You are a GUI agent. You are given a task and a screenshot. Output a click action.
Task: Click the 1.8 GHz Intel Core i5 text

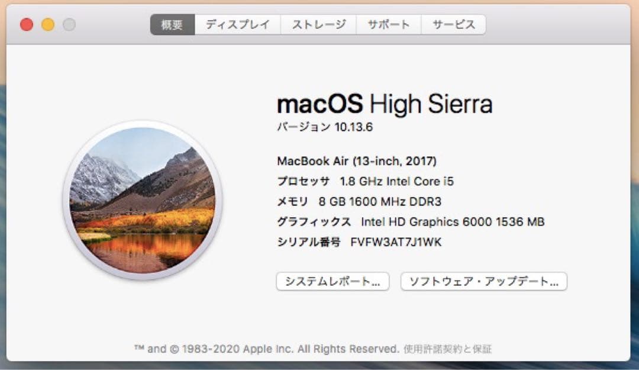(x=396, y=182)
